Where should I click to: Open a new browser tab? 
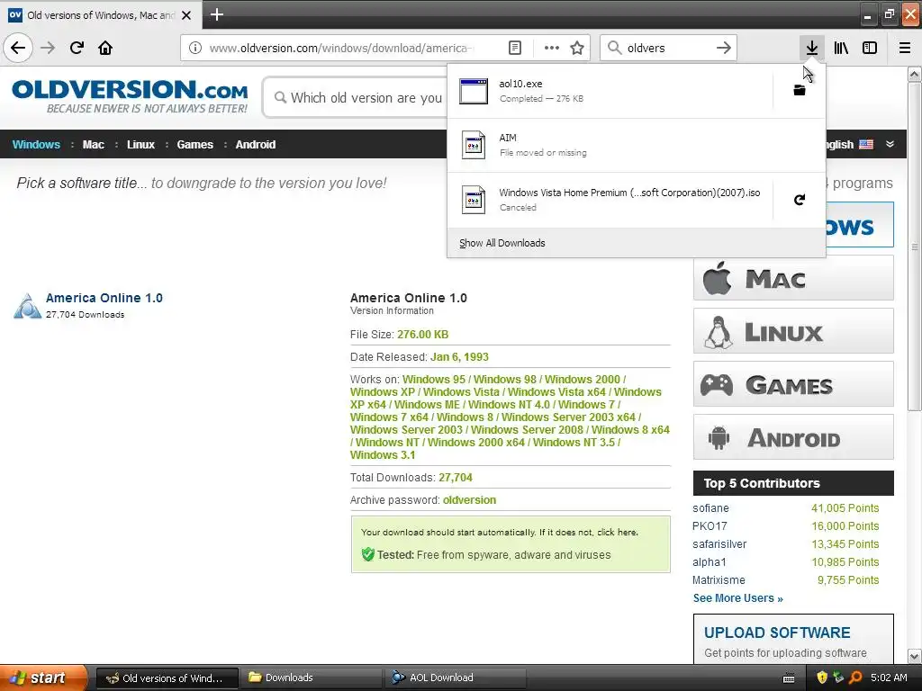coord(216,14)
